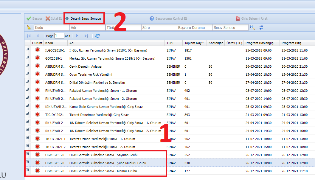This screenshot has height=180, width=315.
Task: Focus the Süre filter field
Action: (159, 27)
